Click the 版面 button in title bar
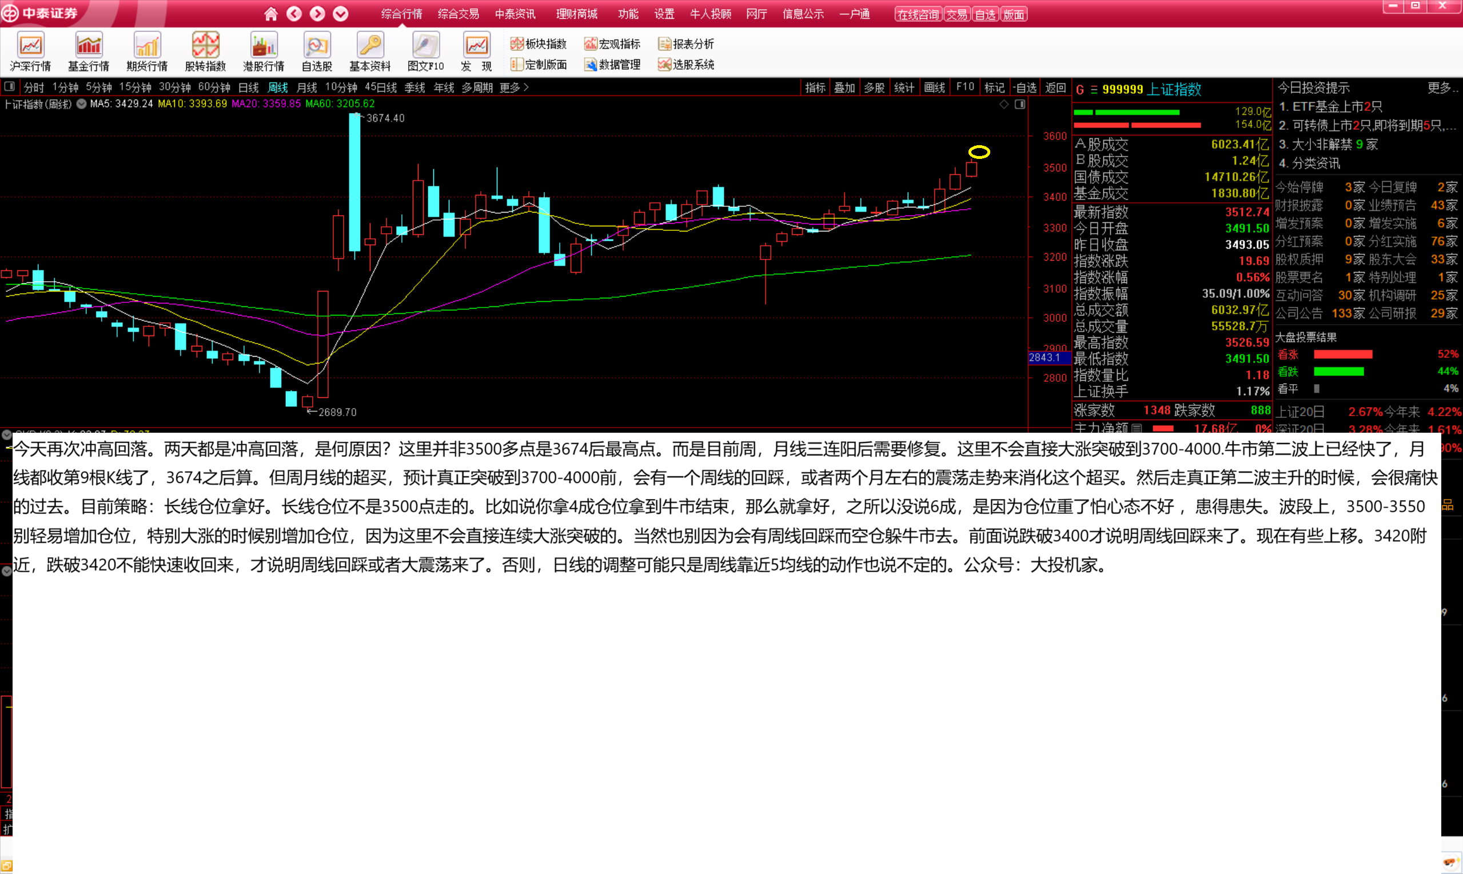 (1014, 14)
